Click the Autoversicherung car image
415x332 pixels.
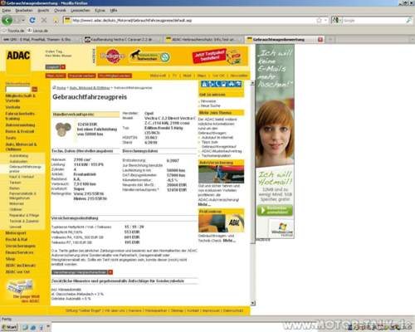[222, 174]
